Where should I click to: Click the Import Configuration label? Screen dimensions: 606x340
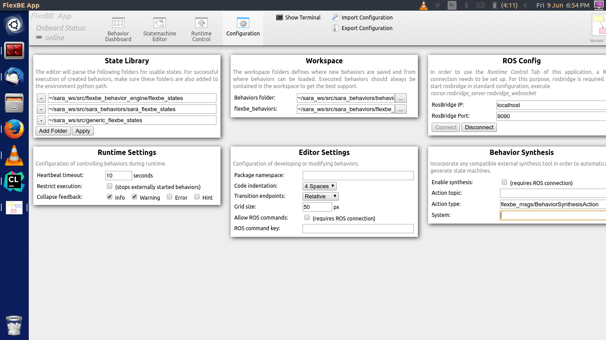point(367,17)
